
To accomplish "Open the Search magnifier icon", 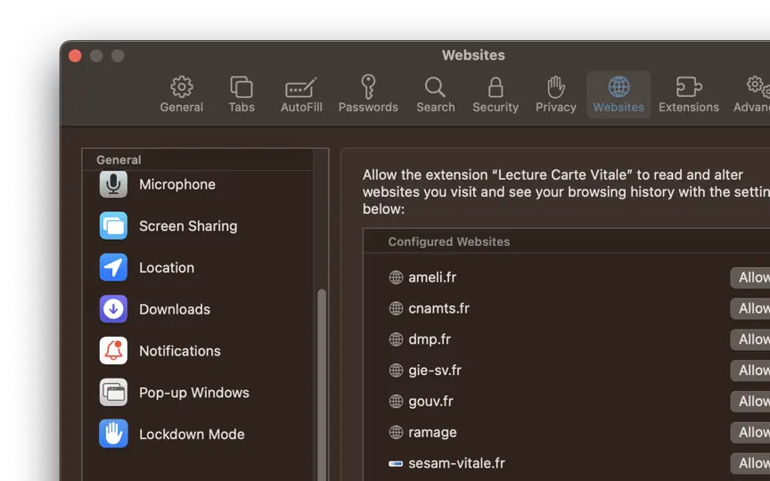I will (x=435, y=87).
